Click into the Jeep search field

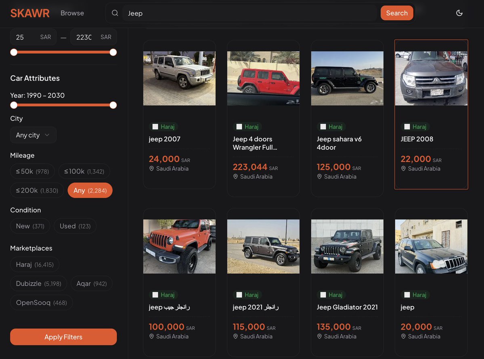coord(249,13)
